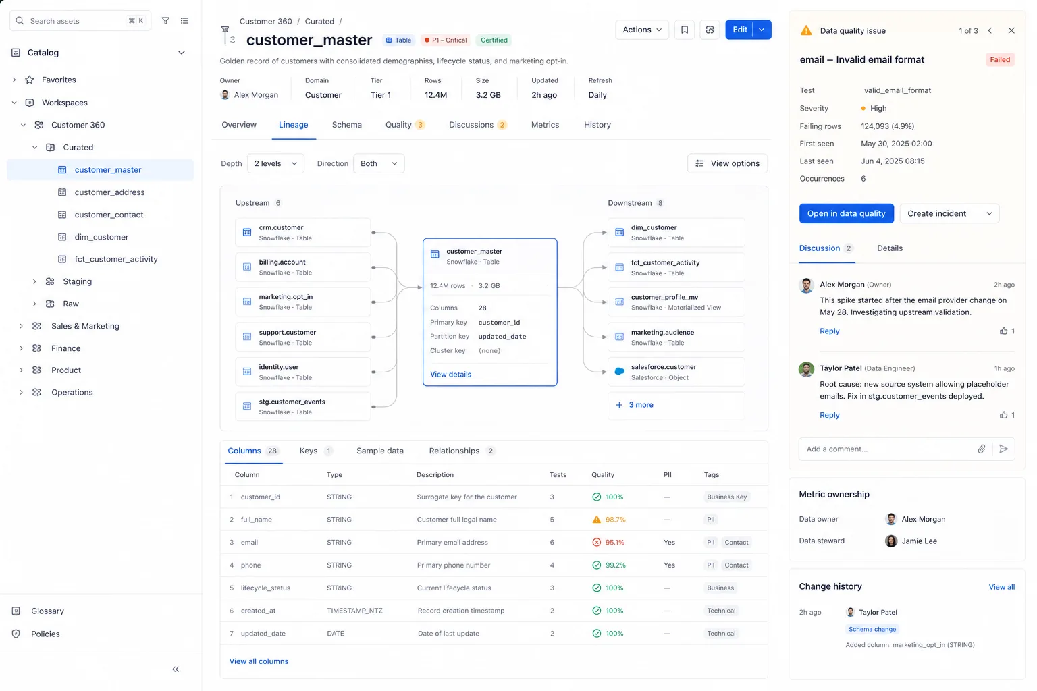Open the Direction dropdown

(379, 163)
